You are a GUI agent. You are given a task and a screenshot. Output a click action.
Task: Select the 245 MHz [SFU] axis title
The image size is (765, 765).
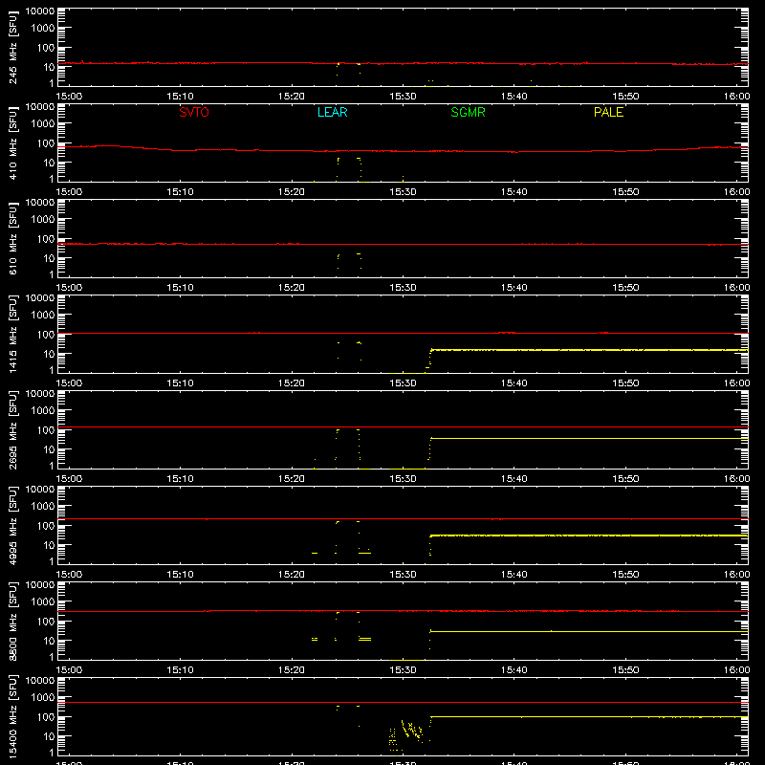(x=13, y=47)
